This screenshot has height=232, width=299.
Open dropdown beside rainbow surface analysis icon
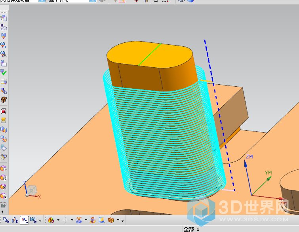tap(58, 220)
